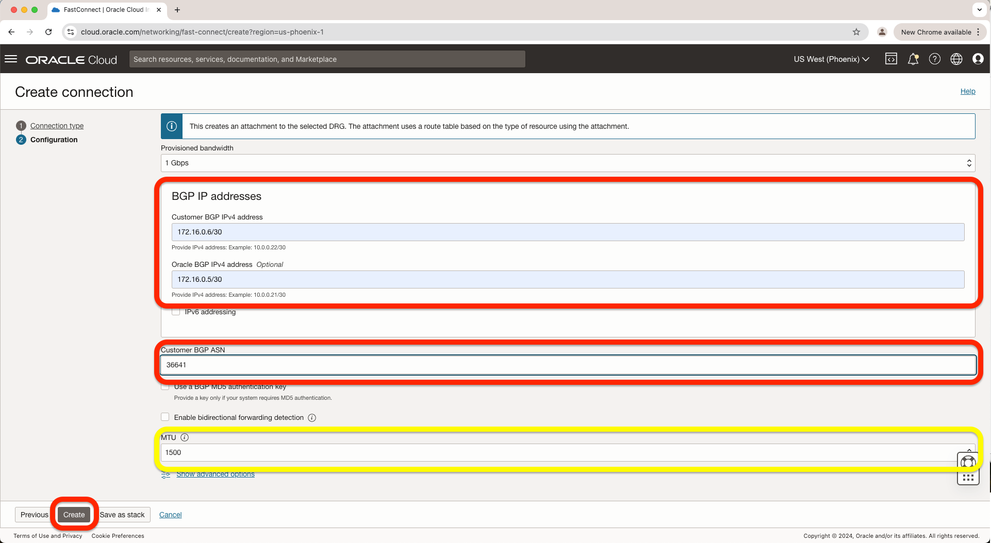Click the help question mark icon
Viewport: 991px width, 543px height.
[x=934, y=59]
